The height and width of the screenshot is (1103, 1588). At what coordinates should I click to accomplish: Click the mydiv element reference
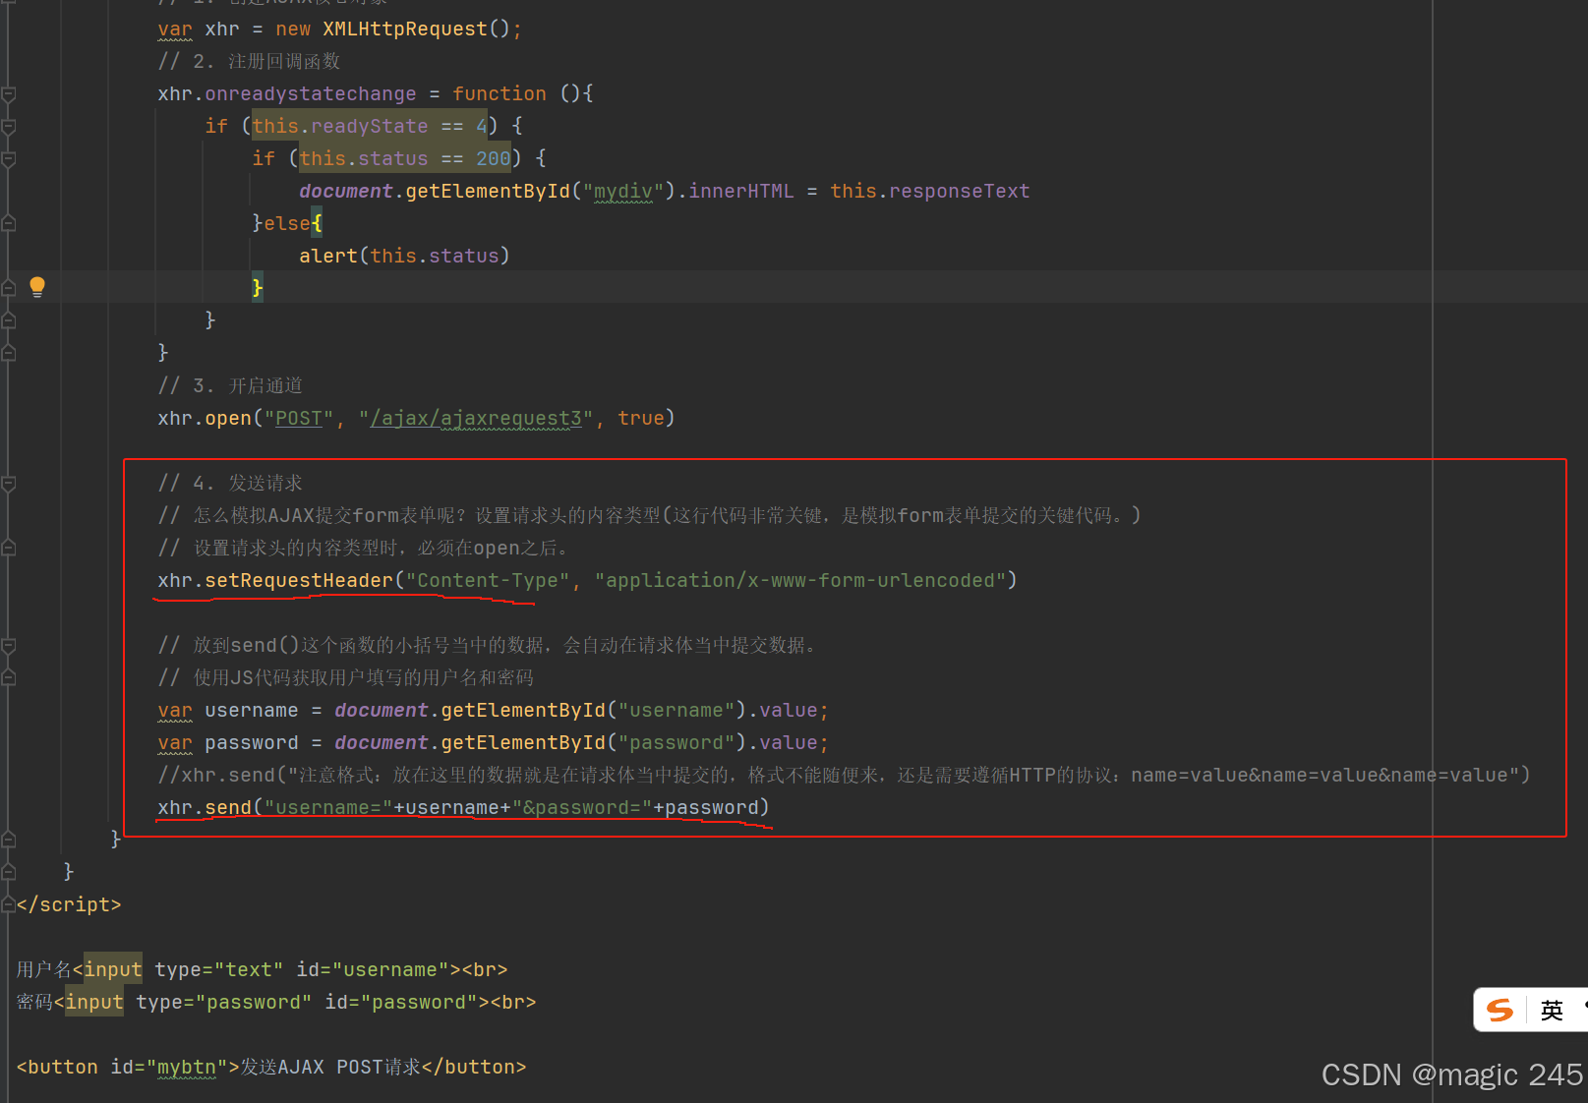click(x=622, y=191)
